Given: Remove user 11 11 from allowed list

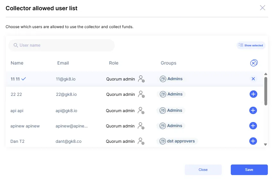Looking at the screenshot, I should click(x=253, y=79).
